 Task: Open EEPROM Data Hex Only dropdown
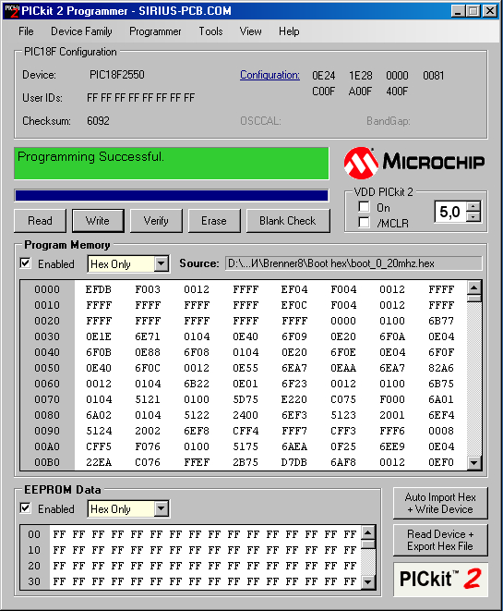pyautogui.click(x=162, y=508)
